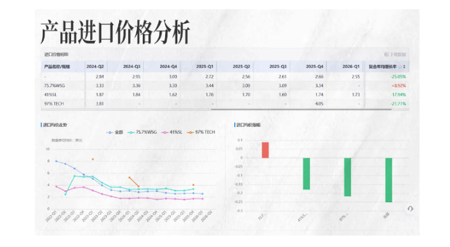
Task: Click the 下载数据 download icon
Action: 386,54
